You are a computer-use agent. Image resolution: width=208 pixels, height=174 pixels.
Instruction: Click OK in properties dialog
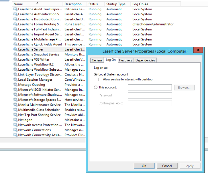click(144, 166)
